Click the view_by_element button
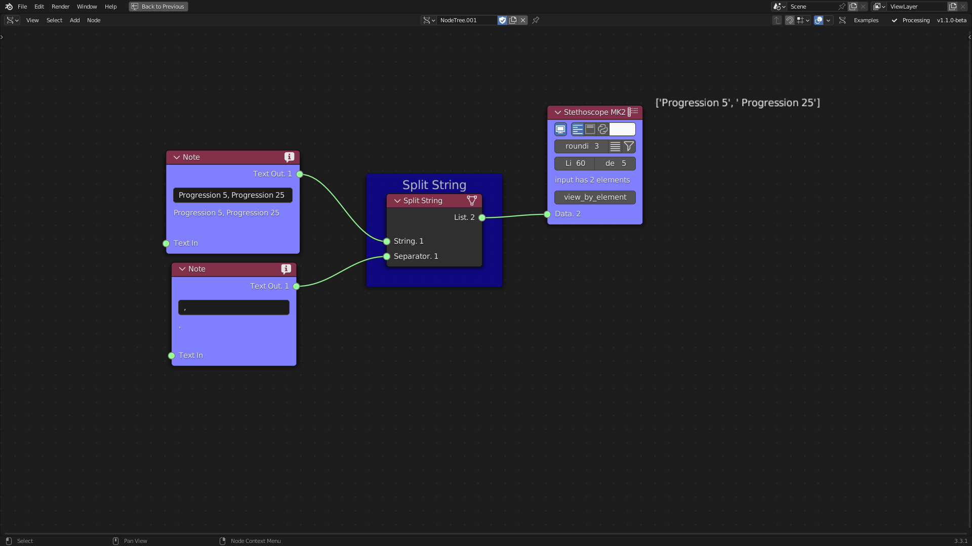The image size is (972, 546). 595,197
